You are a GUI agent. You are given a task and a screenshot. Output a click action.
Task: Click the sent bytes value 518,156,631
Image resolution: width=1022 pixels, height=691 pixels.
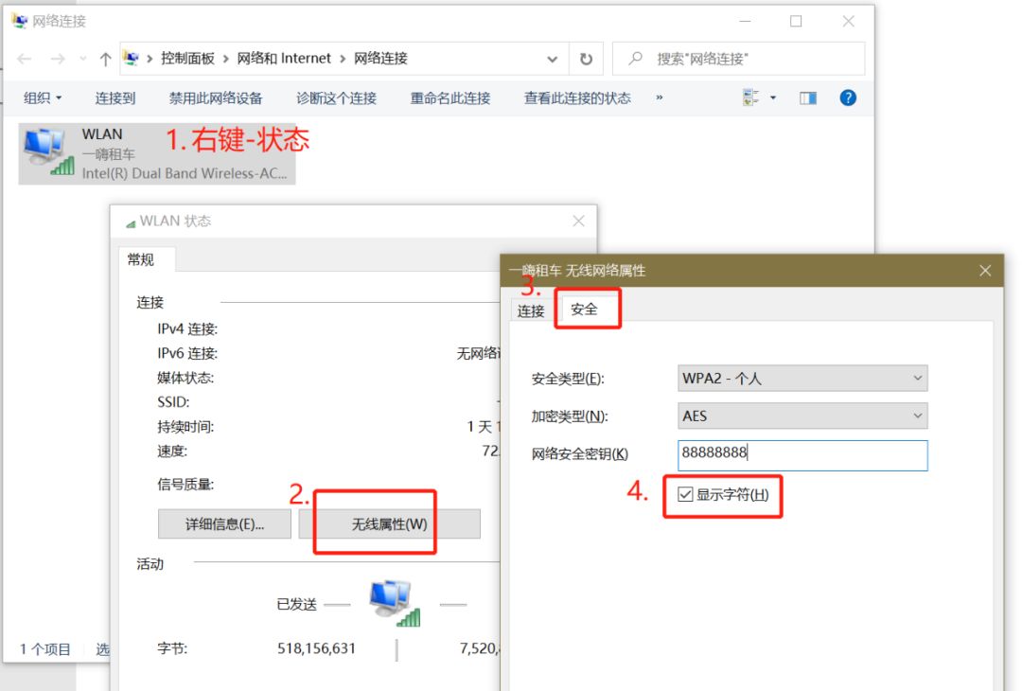tap(316, 648)
